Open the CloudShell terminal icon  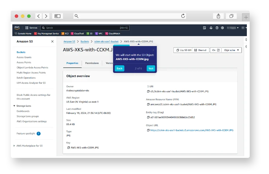[x=204, y=28]
